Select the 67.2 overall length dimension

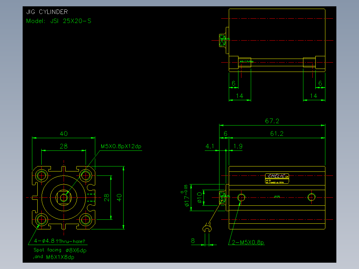(272, 121)
